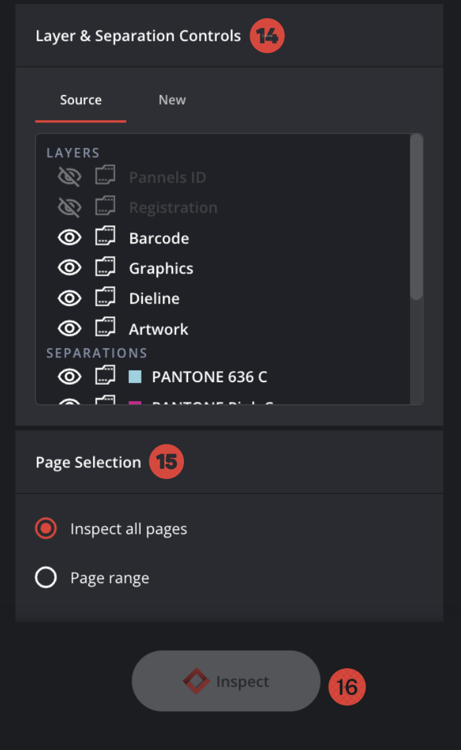Show the Pannels ID layer
Viewport: 461px width, 750px height.
click(x=69, y=177)
